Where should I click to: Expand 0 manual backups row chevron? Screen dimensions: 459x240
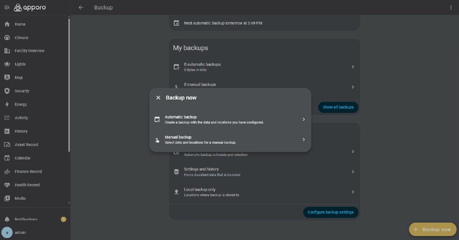tap(353, 87)
